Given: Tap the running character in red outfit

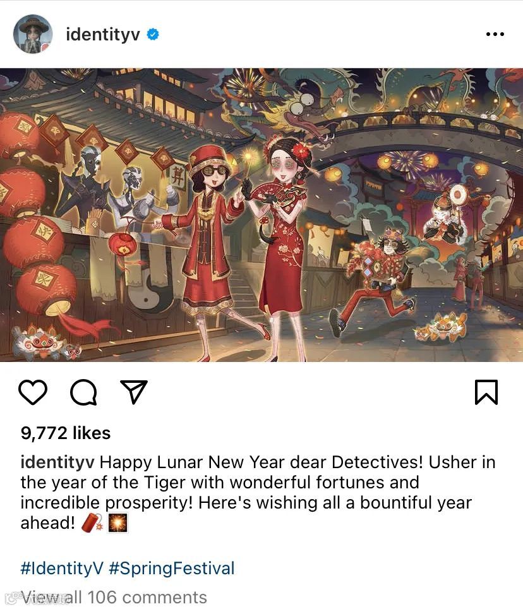Looking at the screenshot, I should point(373,280).
